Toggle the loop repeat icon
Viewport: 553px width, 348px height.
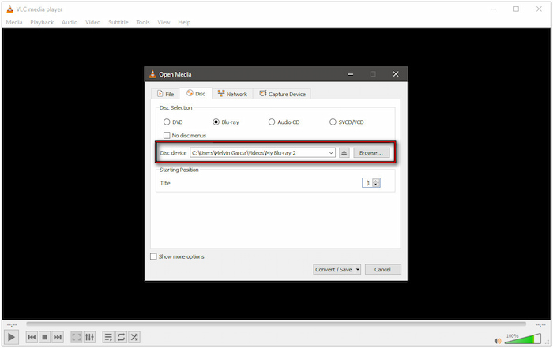coord(121,337)
